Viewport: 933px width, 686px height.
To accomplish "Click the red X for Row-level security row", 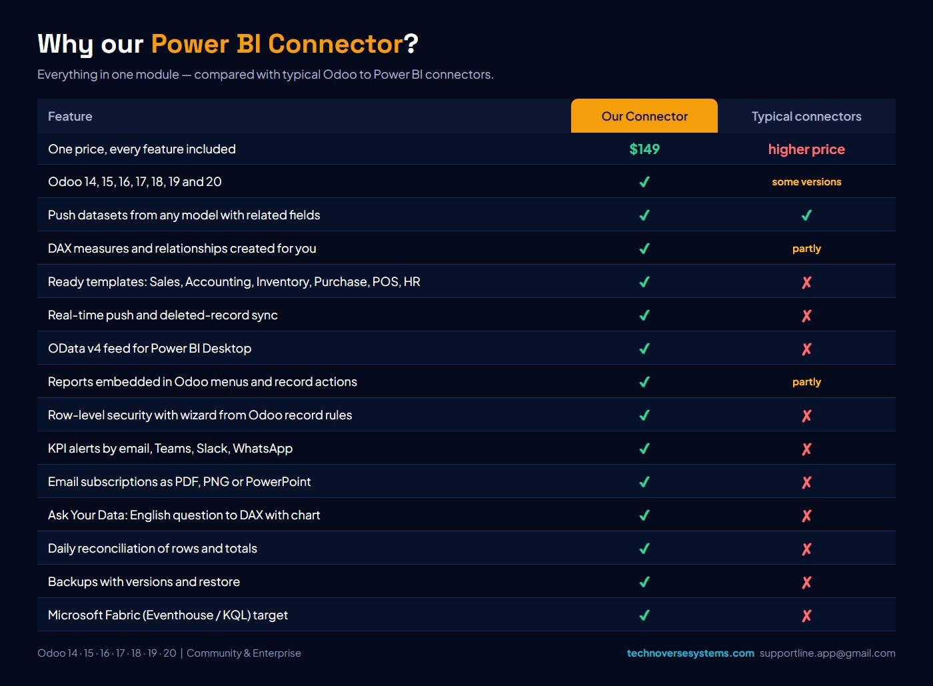I will pos(806,415).
